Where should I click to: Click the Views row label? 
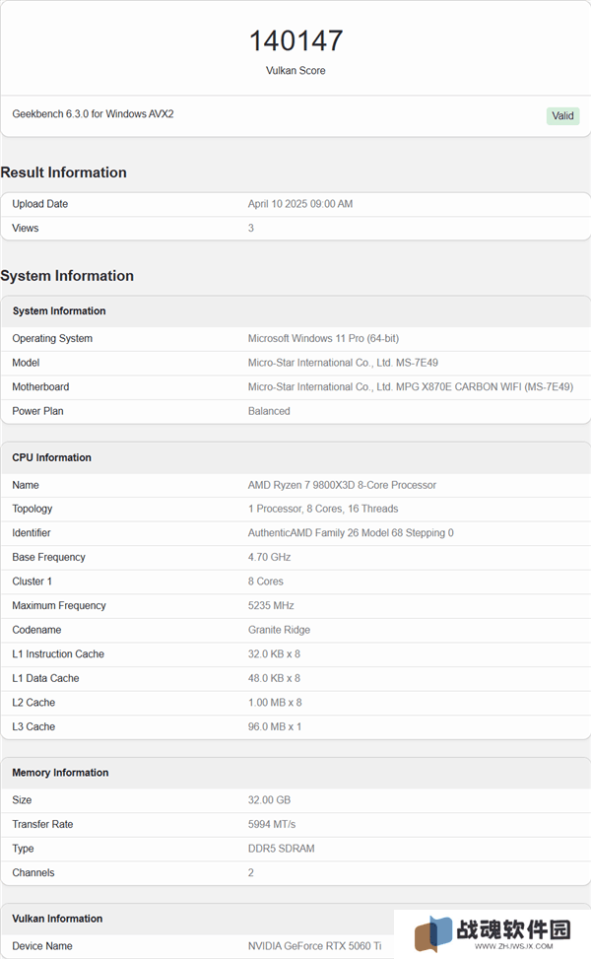[25, 228]
